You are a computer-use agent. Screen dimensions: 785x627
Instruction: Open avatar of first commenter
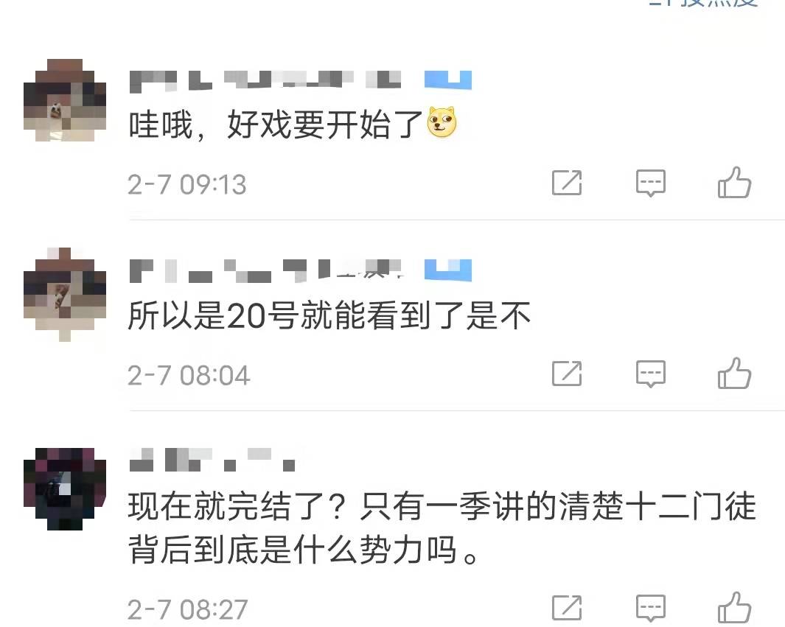pyautogui.click(x=65, y=100)
